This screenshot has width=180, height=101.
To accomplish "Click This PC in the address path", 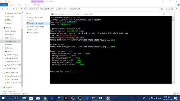I will pos(23,9).
